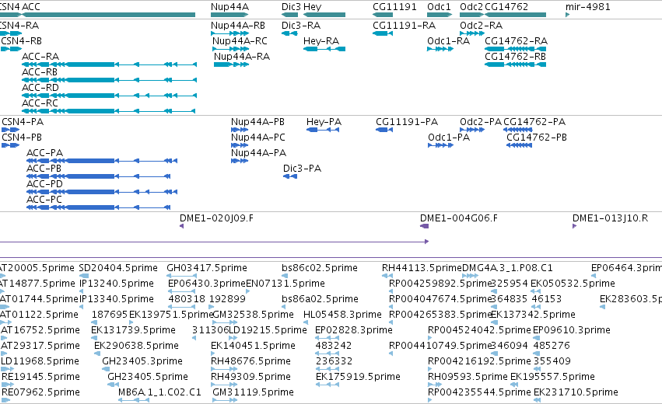
Task: Click the Odc1 gene label
Action: pyautogui.click(x=439, y=7)
